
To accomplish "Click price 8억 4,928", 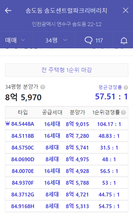I will (x=77, y=171).
